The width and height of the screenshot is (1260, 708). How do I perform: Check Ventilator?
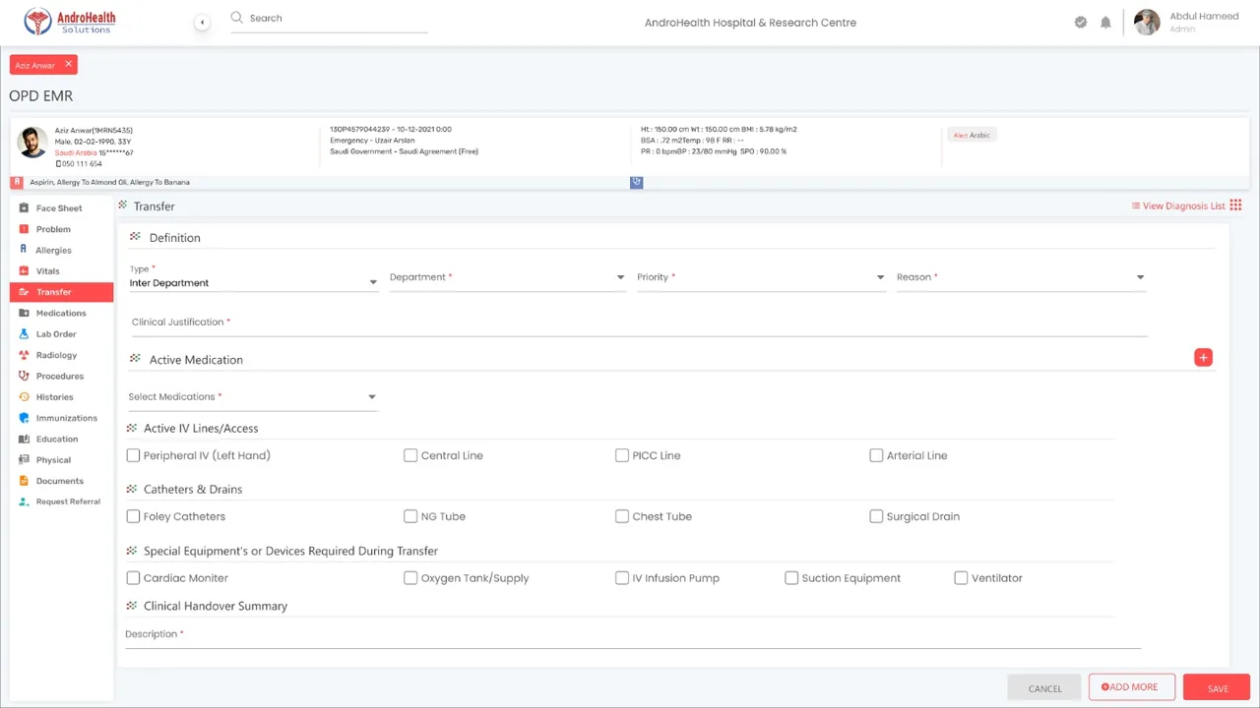[x=961, y=578]
